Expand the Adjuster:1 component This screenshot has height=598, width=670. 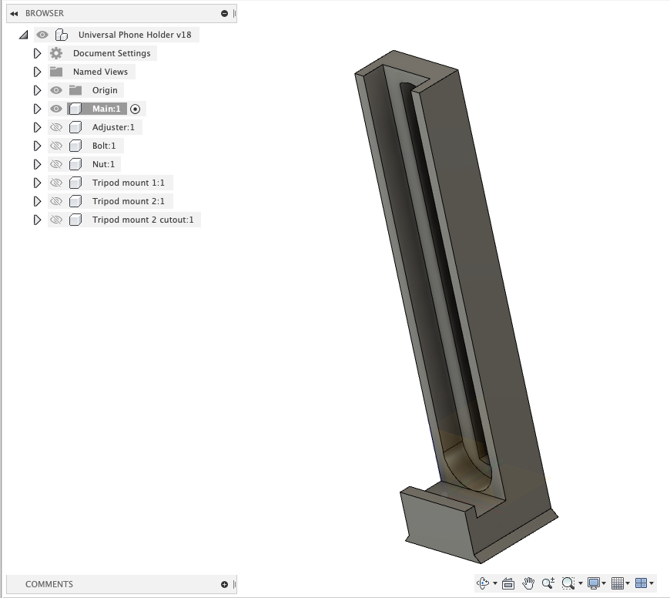37,127
